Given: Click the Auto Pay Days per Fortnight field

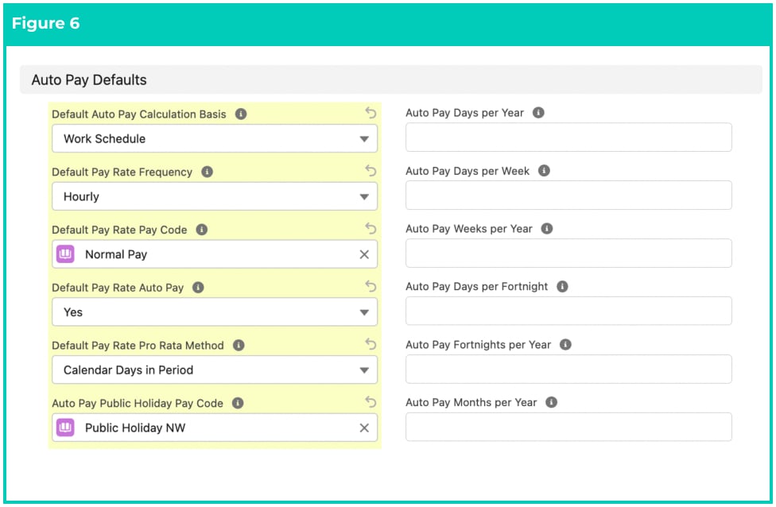Looking at the screenshot, I should (x=568, y=312).
